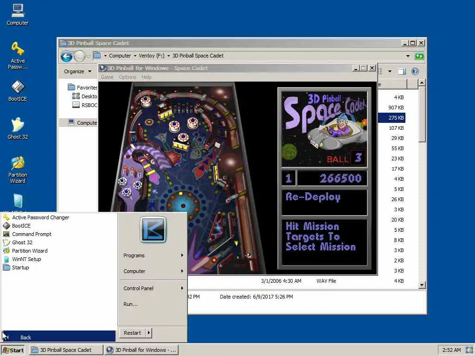475x356 pixels.
Task: Open Partition Wizard desktop icon
Action: (18, 170)
